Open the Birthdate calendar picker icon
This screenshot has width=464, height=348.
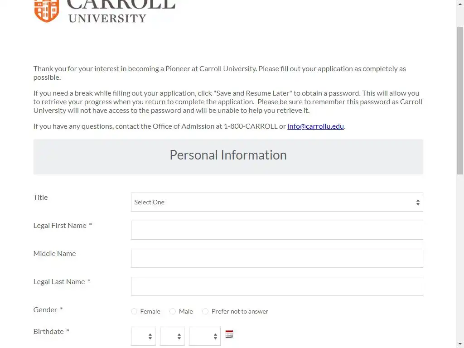coord(229,335)
